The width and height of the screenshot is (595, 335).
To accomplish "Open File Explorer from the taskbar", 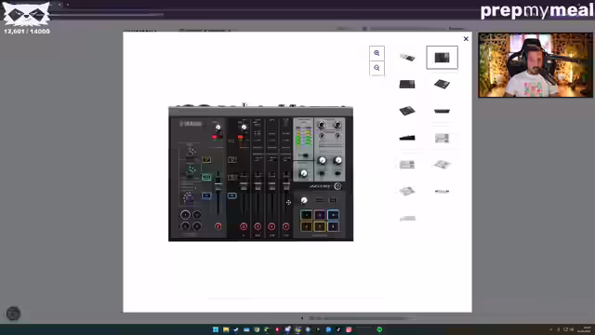I will coord(226,329).
